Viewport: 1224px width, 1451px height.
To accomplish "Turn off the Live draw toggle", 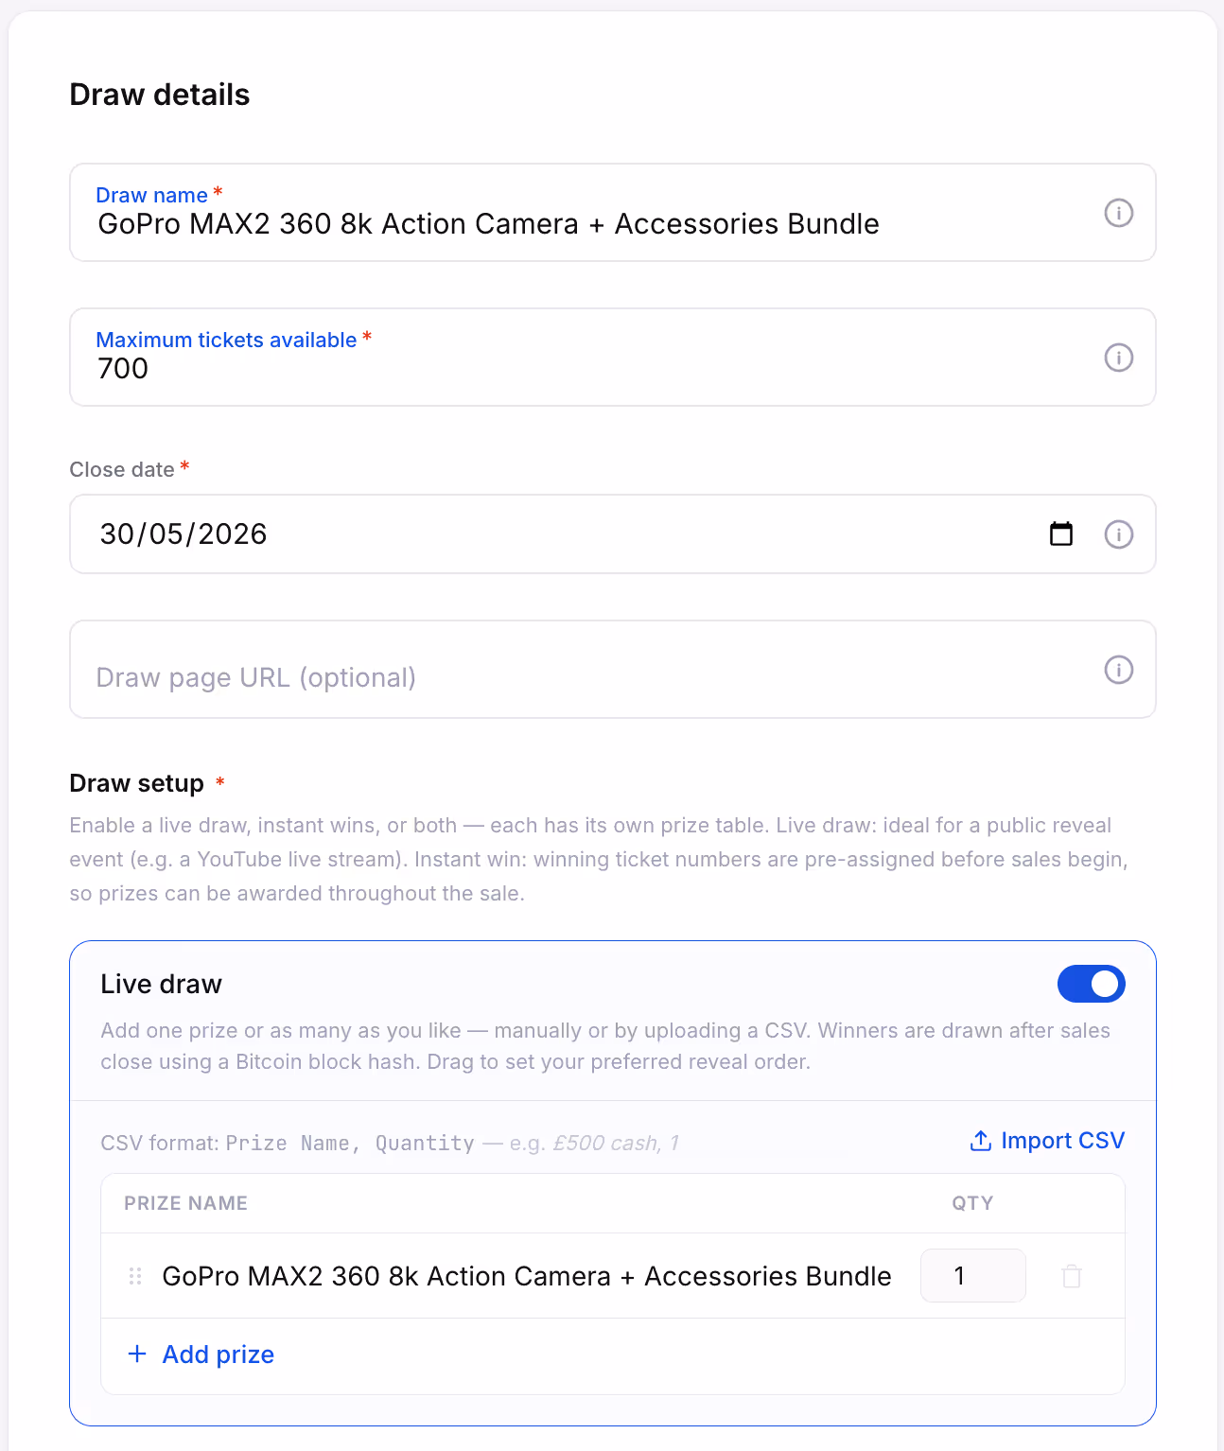I will [1091, 984].
